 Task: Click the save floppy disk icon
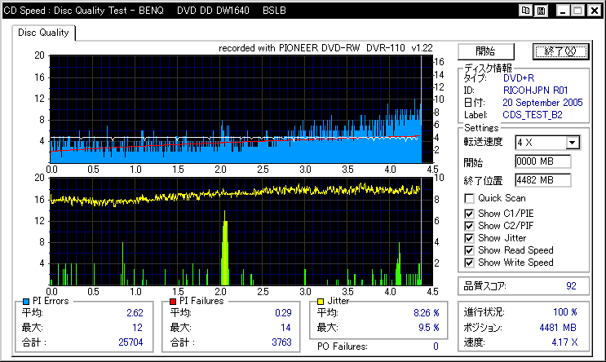[541, 11]
